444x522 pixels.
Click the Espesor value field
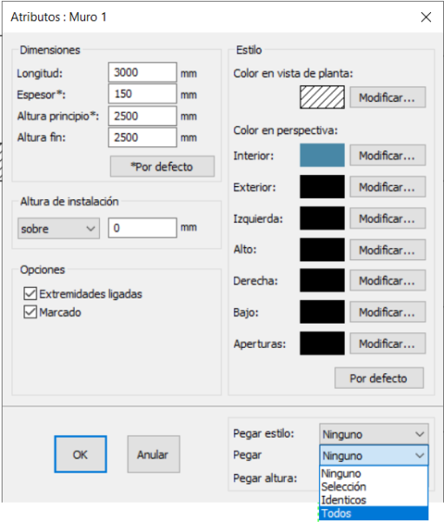click(x=142, y=94)
